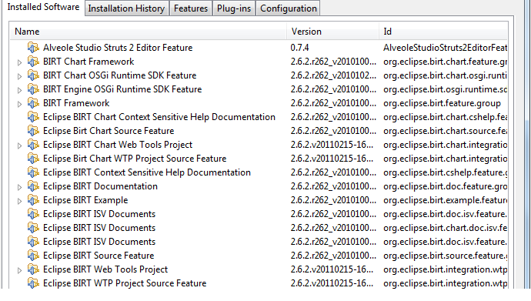The width and height of the screenshot is (531, 301).
Task: Click the Eclipse BIRT Chart Web Tools Project icon
Action: [x=33, y=145]
